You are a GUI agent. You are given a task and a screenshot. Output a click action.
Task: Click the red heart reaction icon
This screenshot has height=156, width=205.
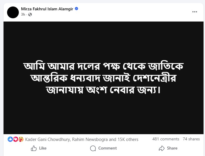coord(16,139)
